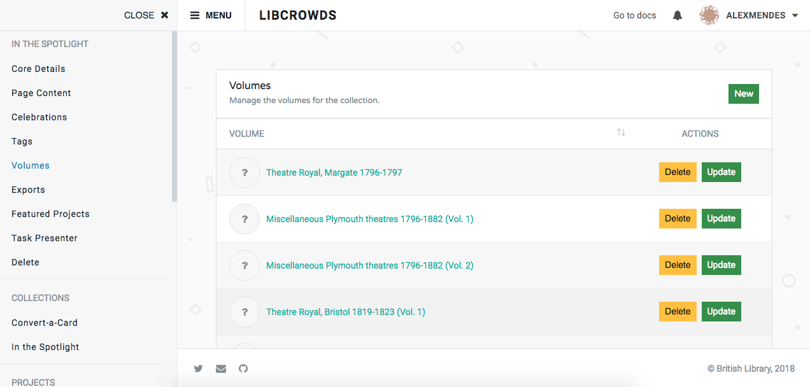The image size is (810, 387).
Task: View Miscellaneous Plymouth theatres Vol. 2 volume
Action: [370, 265]
